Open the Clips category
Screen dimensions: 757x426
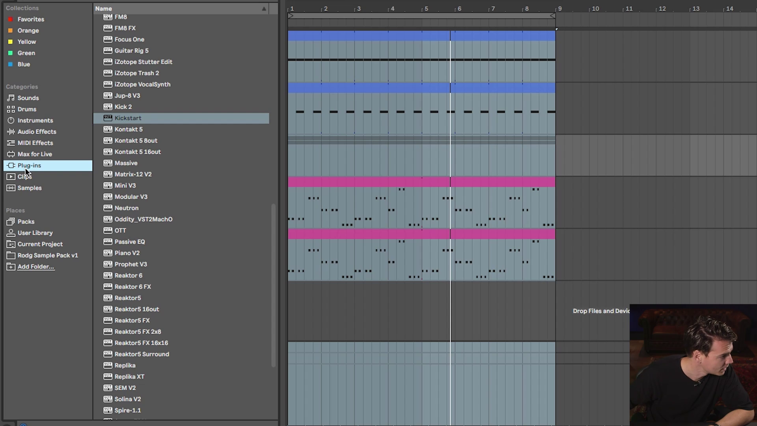pos(24,177)
